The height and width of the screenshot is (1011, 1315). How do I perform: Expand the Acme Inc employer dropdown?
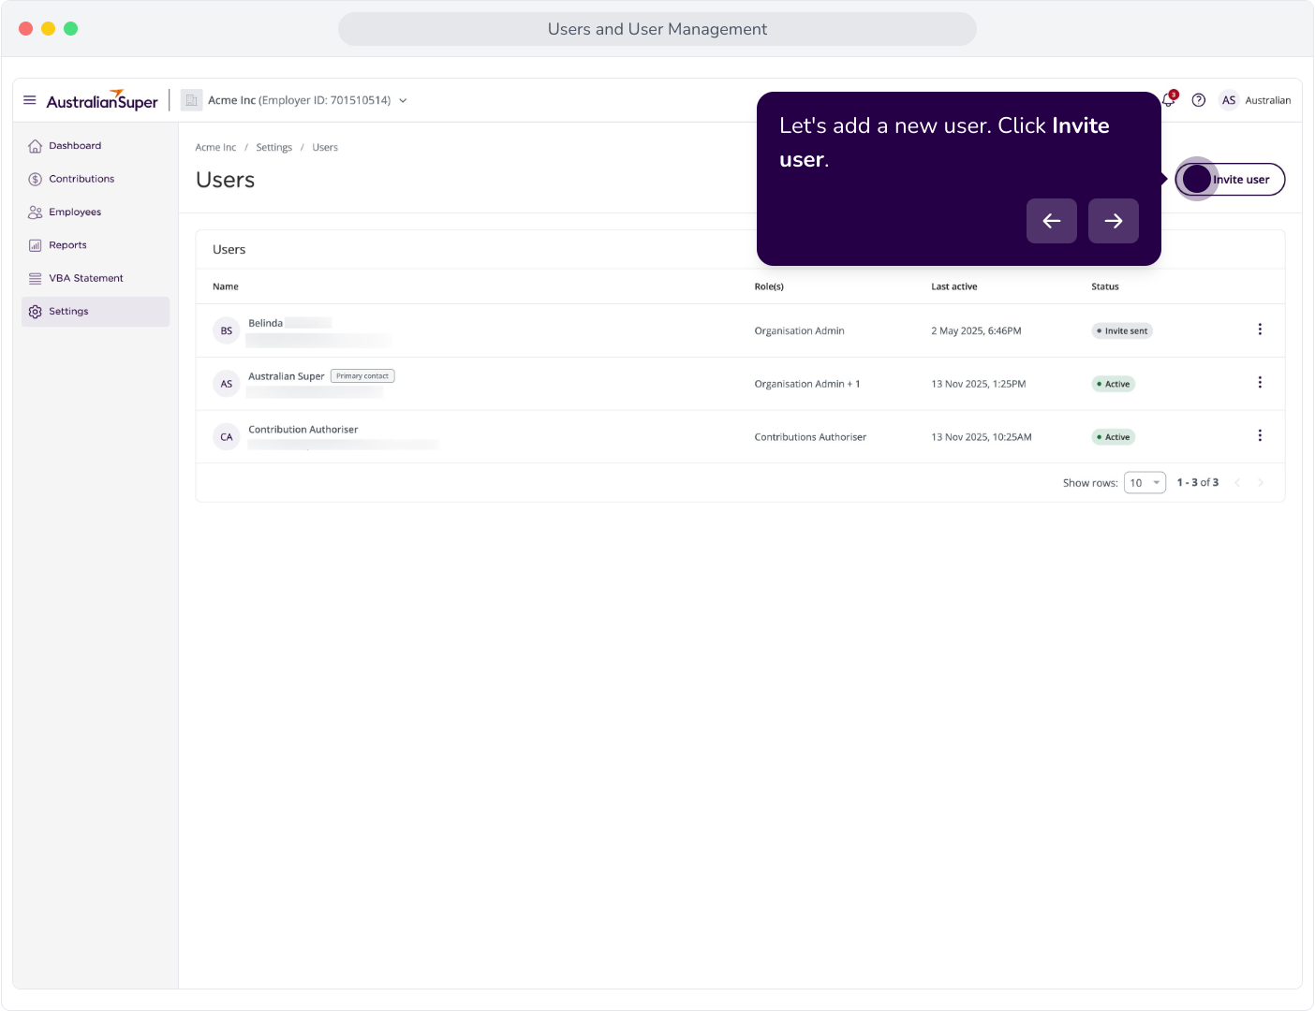pos(294,100)
